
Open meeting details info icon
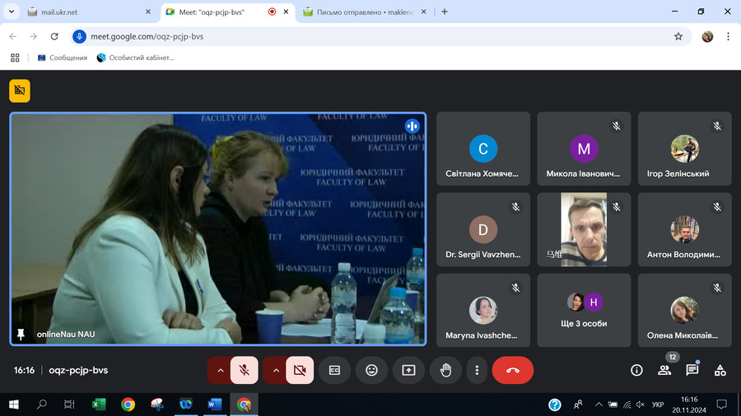pyautogui.click(x=636, y=371)
